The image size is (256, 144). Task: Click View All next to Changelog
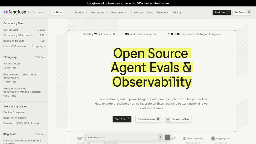click(40, 57)
